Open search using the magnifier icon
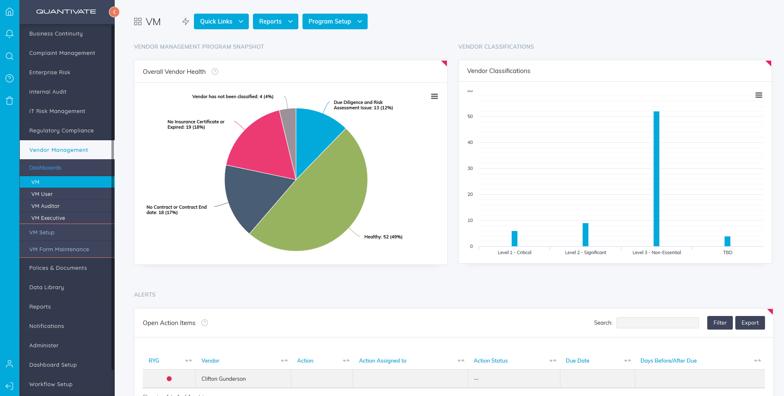Screen dimensions: 784x396 (x=9, y=56)
